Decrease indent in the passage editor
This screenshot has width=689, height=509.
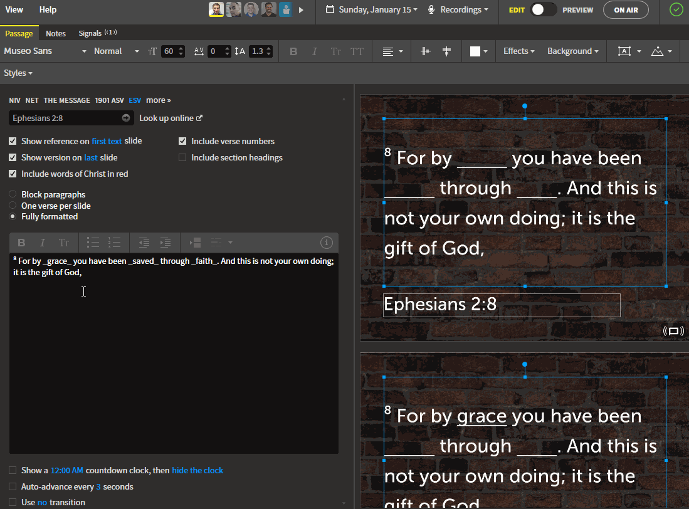tap(144, 243)
